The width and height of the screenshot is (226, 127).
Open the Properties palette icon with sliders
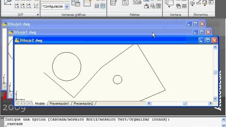(125, 2)
